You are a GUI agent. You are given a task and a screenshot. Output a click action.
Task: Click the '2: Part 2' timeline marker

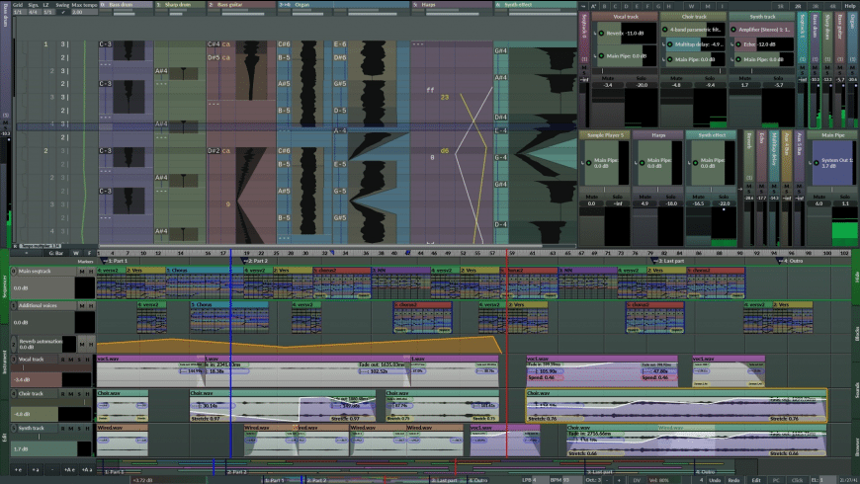click(x=260, y=260)
